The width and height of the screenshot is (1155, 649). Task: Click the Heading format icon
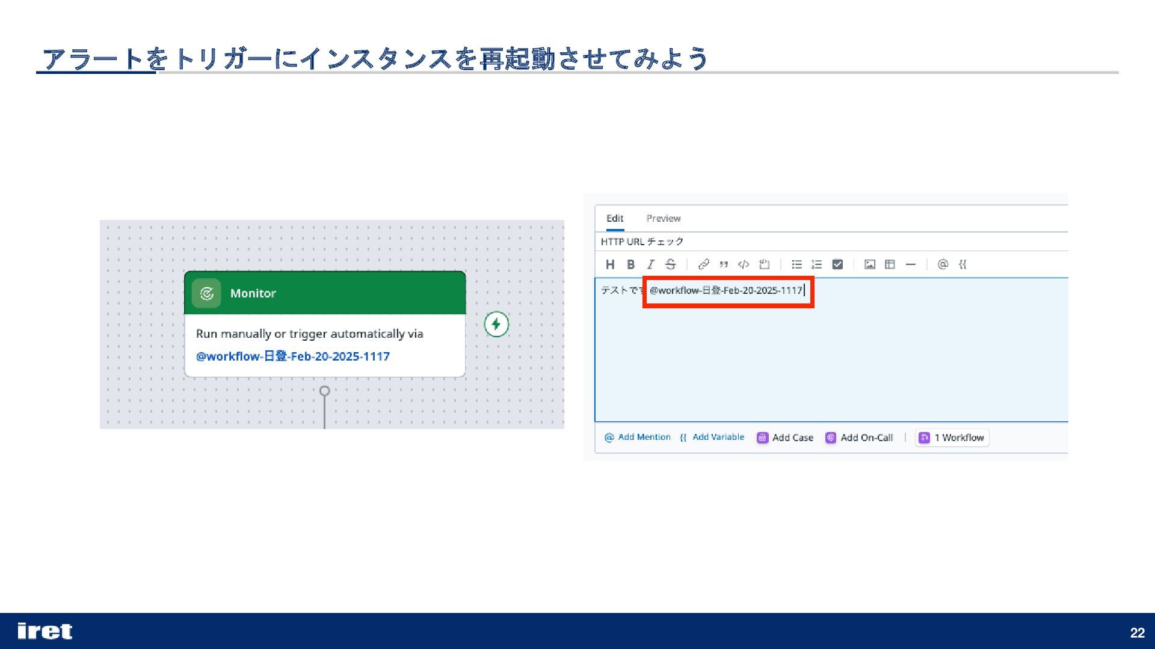[610, 264]
